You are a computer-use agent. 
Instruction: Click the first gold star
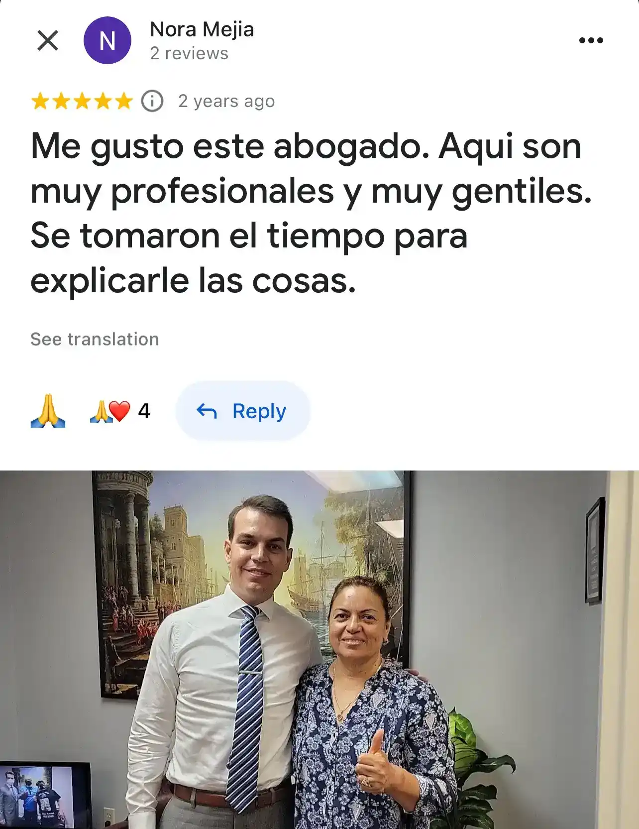pos(40,101)
